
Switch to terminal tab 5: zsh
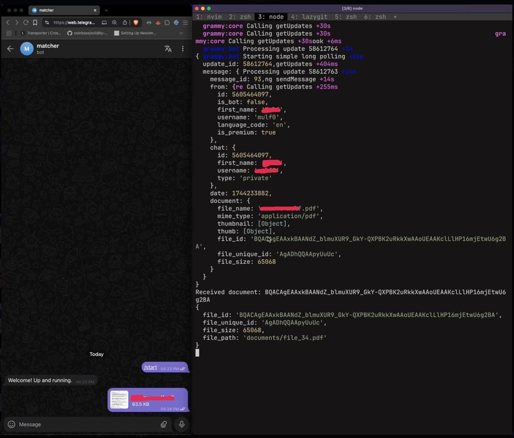click(x=346, y=17)
